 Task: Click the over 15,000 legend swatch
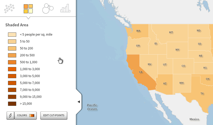[12, 104]
